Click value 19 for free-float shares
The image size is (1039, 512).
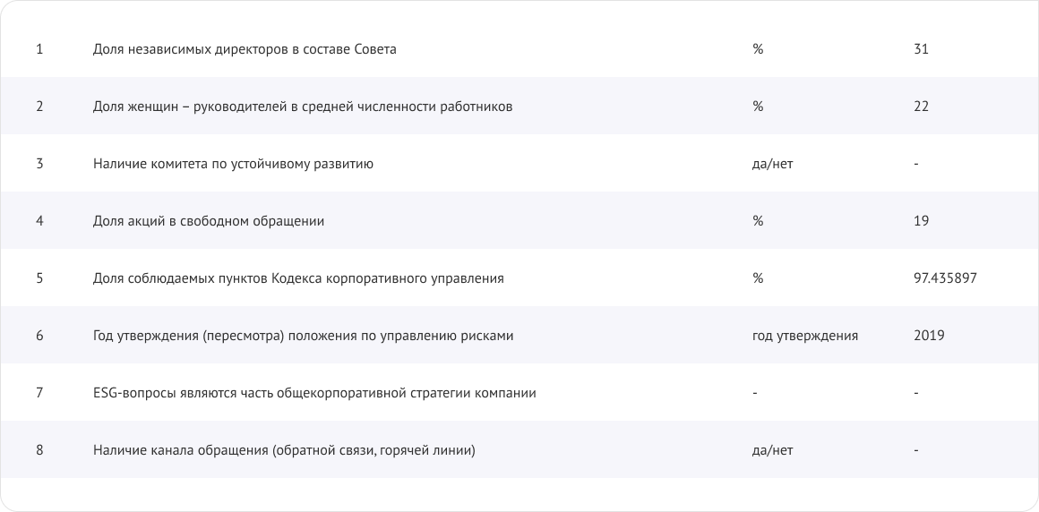[x=921, y=221]
